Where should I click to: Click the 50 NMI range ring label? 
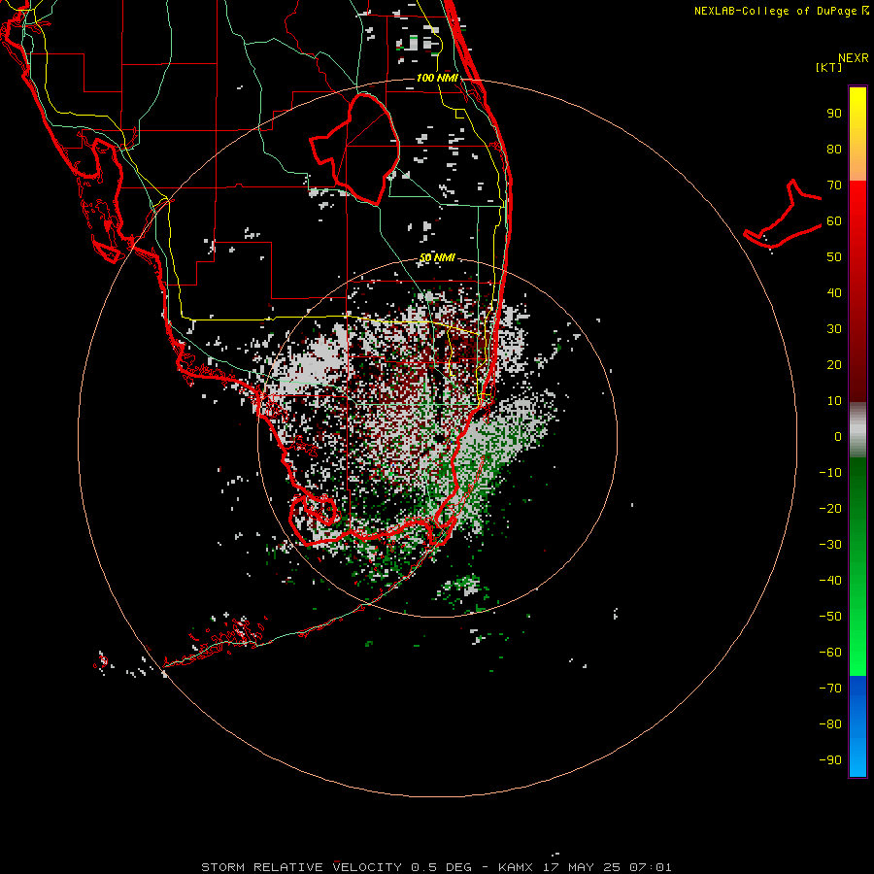coord(437,257)
